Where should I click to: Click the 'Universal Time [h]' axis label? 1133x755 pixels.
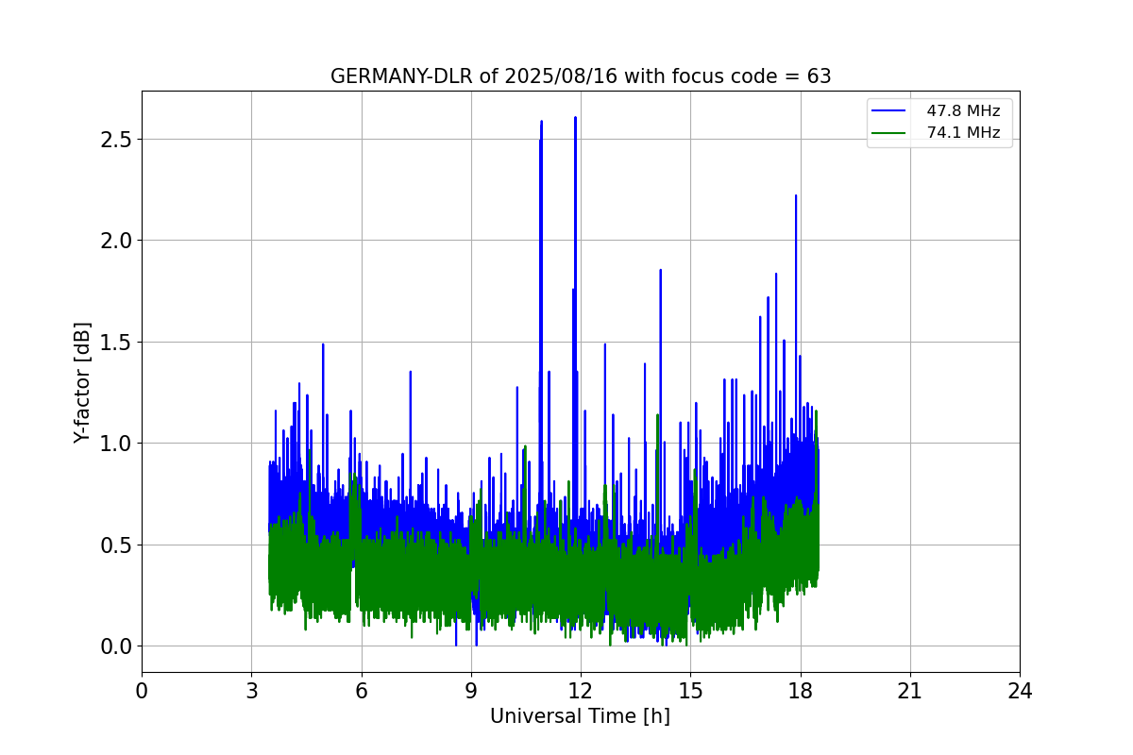[x=580, y=716]
